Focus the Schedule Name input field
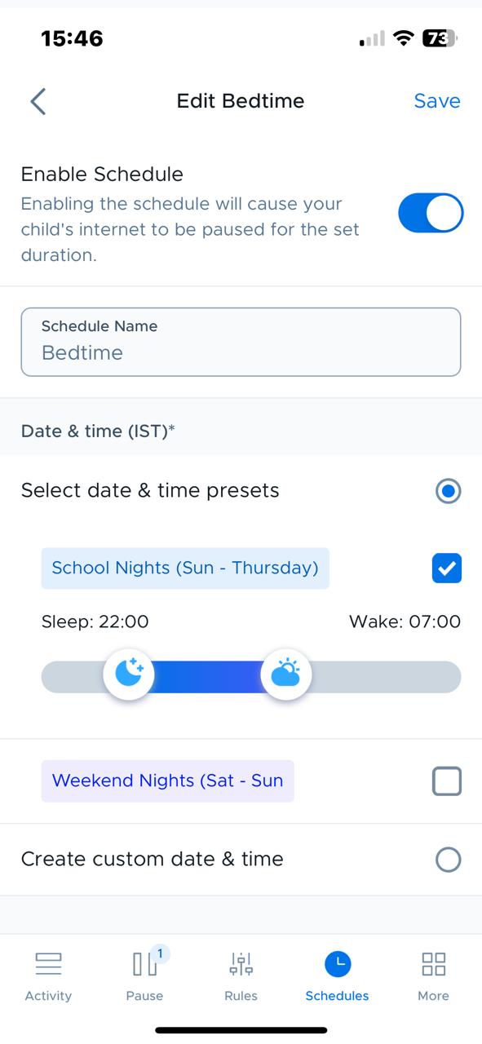Image resolution: width=482 pixels, height=1044 pixels. click(241, 342)
